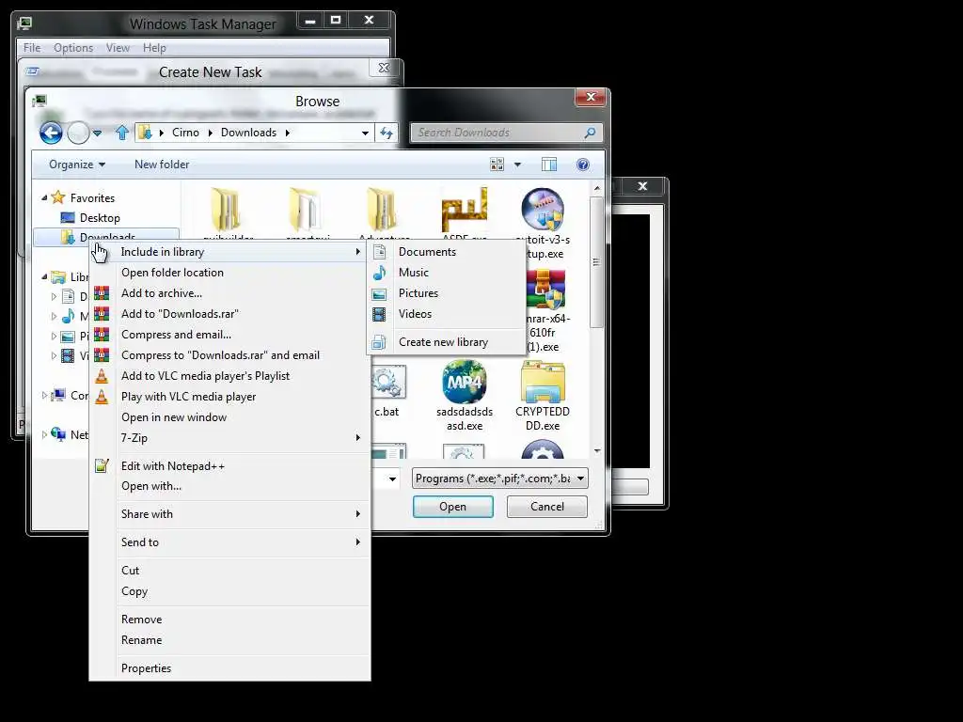Click the Back arrow in Browse dialog
This screenshot has height=722, width=963.
point(51,133)
